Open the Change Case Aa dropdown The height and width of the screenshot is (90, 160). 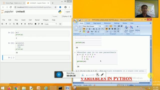click(92, 31)
